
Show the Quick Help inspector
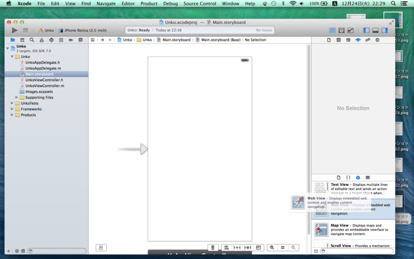click(x=338, y=40)
